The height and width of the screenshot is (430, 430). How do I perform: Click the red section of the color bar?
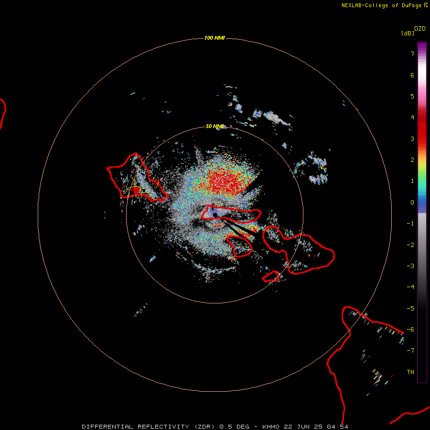(422, 129)
